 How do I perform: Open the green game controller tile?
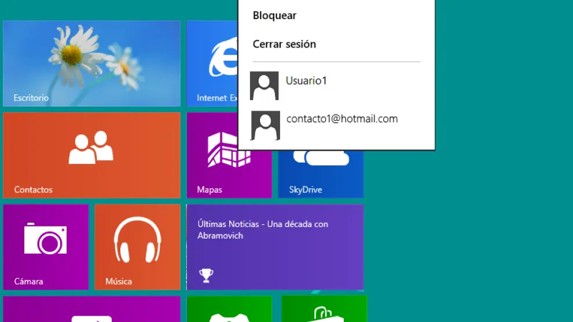point(229,310)
